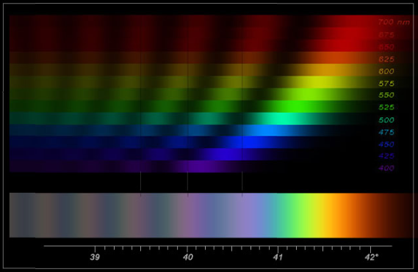
Task: Select the 525 green wavelength label
Action: (x=386, y=107)
